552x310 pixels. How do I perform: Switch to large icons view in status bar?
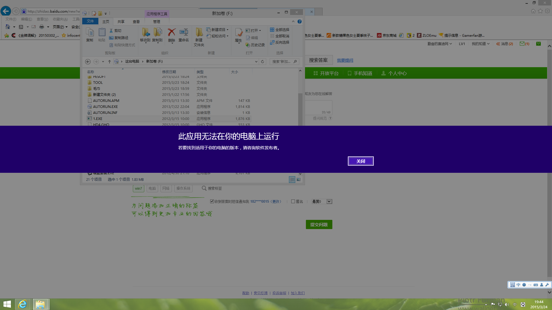299,180
